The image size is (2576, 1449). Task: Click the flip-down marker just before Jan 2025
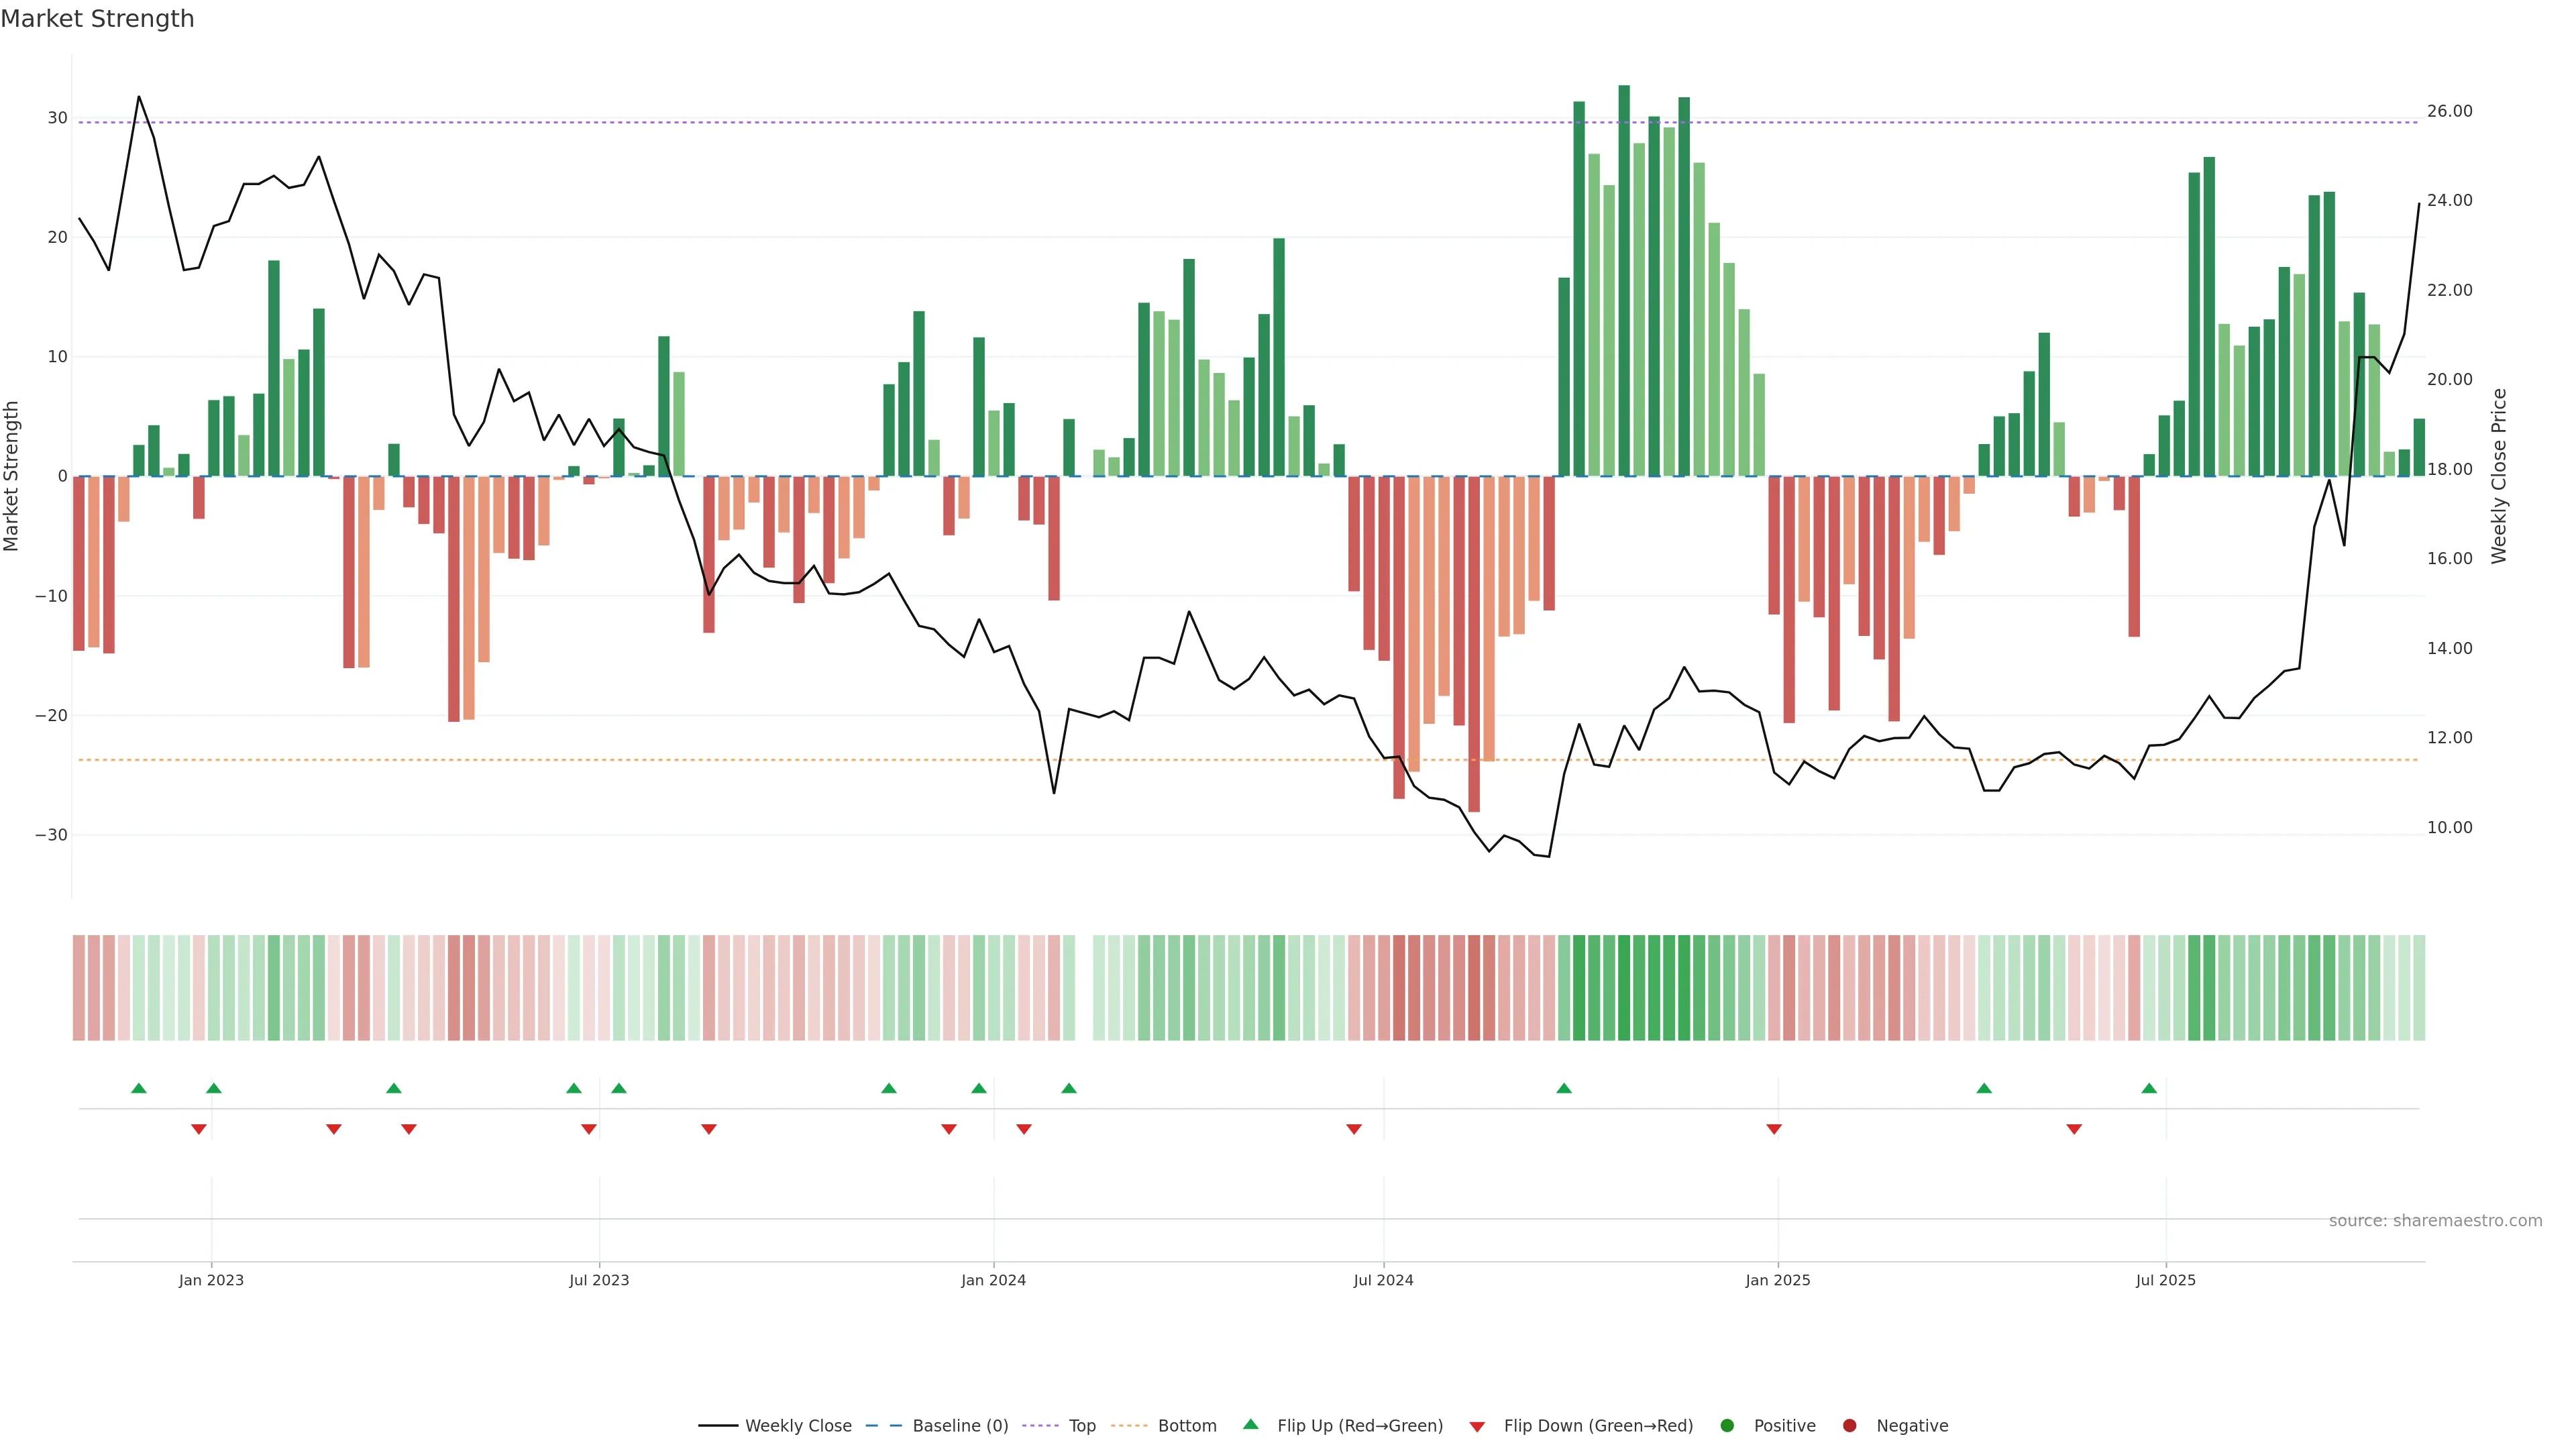(1774, 1129)
